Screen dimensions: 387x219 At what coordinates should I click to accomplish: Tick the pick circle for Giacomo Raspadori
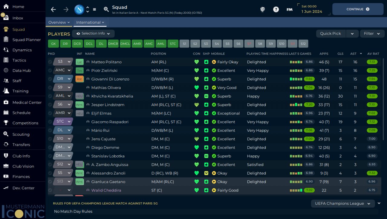tap(50, 122)
